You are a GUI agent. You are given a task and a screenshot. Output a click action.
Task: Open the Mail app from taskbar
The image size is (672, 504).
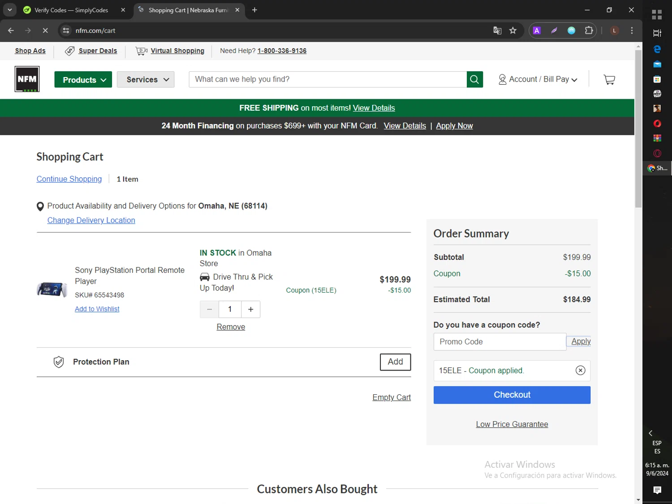tap(657, 64)
